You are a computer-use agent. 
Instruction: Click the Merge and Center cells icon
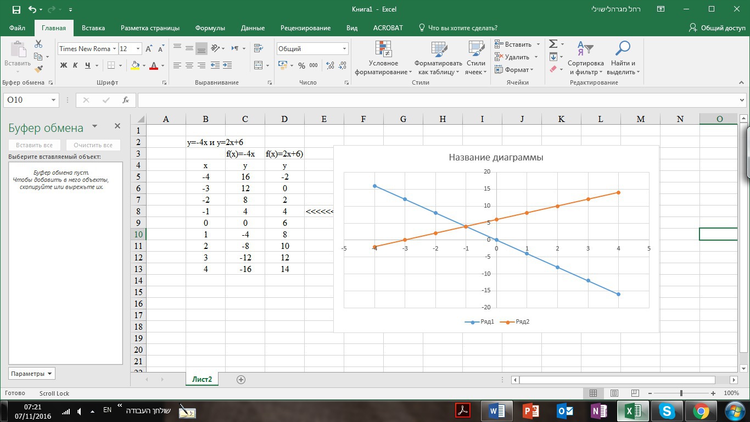click(x=259, y=65)
